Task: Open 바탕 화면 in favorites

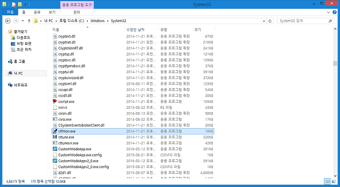Action: (x=21, y=43)
